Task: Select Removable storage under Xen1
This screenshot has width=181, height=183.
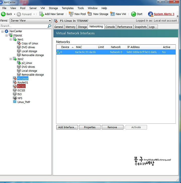Action: click(33, 55)
